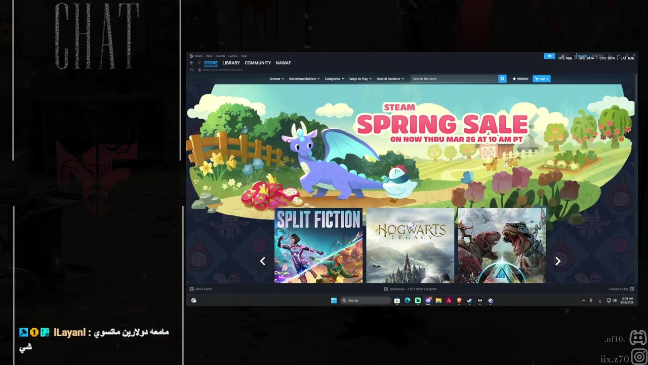The image size is (648, 365).
Task: Expand the Recommendations dropdown
Action: (x=304, y=79)
